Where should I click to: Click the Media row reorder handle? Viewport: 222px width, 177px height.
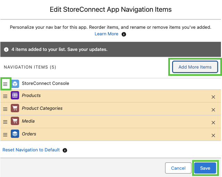point(5,122)
